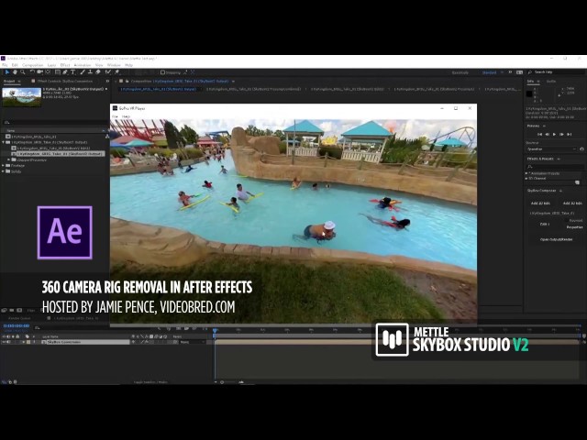The image size is (587, 440).
Task: Move the timeline current-time playhead marker
Action: [x=215, y=331]
